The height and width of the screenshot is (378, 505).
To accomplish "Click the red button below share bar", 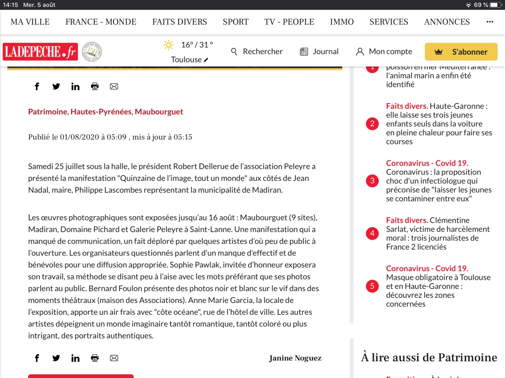I will point(81,376).
